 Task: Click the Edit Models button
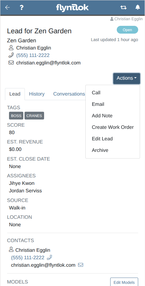pos(124,282)
